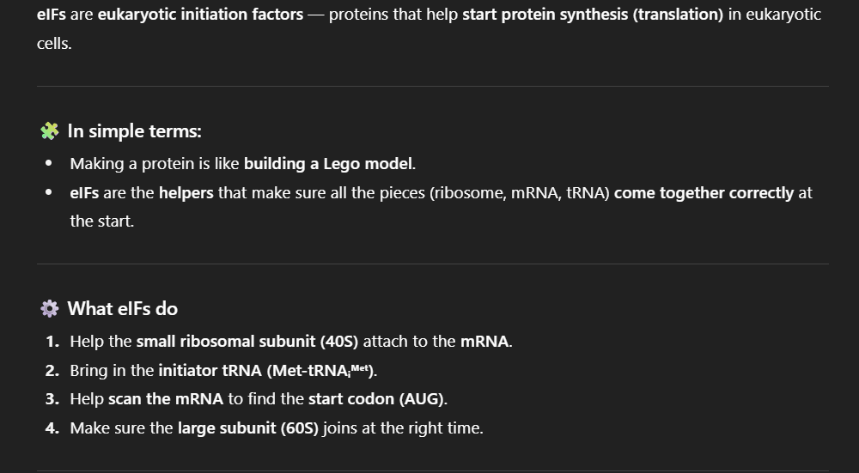Image resolution: width=859 pixels, height=473 pixels.
Task: Click bold text "eukaryotic initiation factors"
Action: [x=200, y=15]
